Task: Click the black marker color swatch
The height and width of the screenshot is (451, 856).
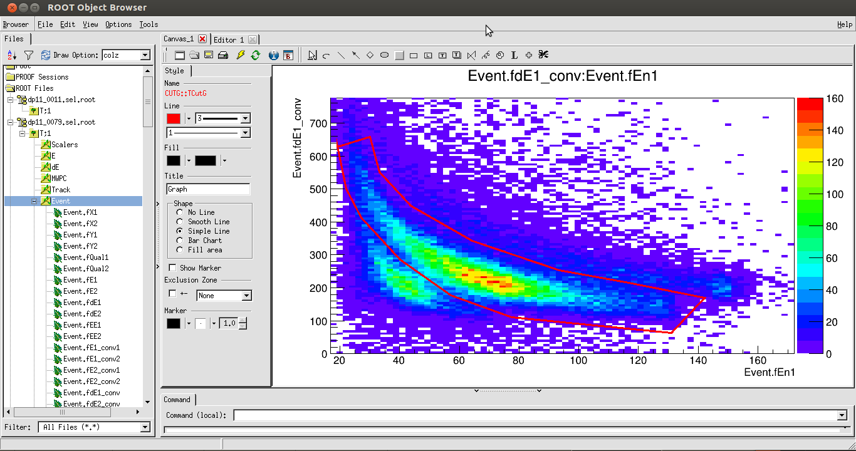Action: [174, 323]
